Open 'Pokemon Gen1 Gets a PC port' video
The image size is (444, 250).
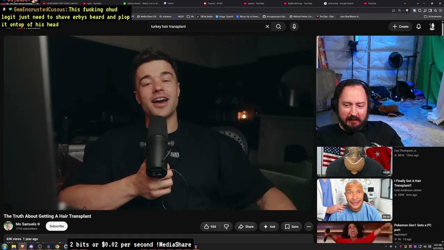click(413, 227)
